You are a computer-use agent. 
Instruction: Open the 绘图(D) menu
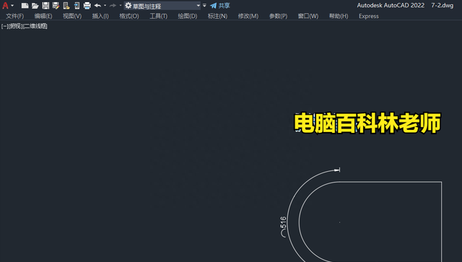(188, 16)
